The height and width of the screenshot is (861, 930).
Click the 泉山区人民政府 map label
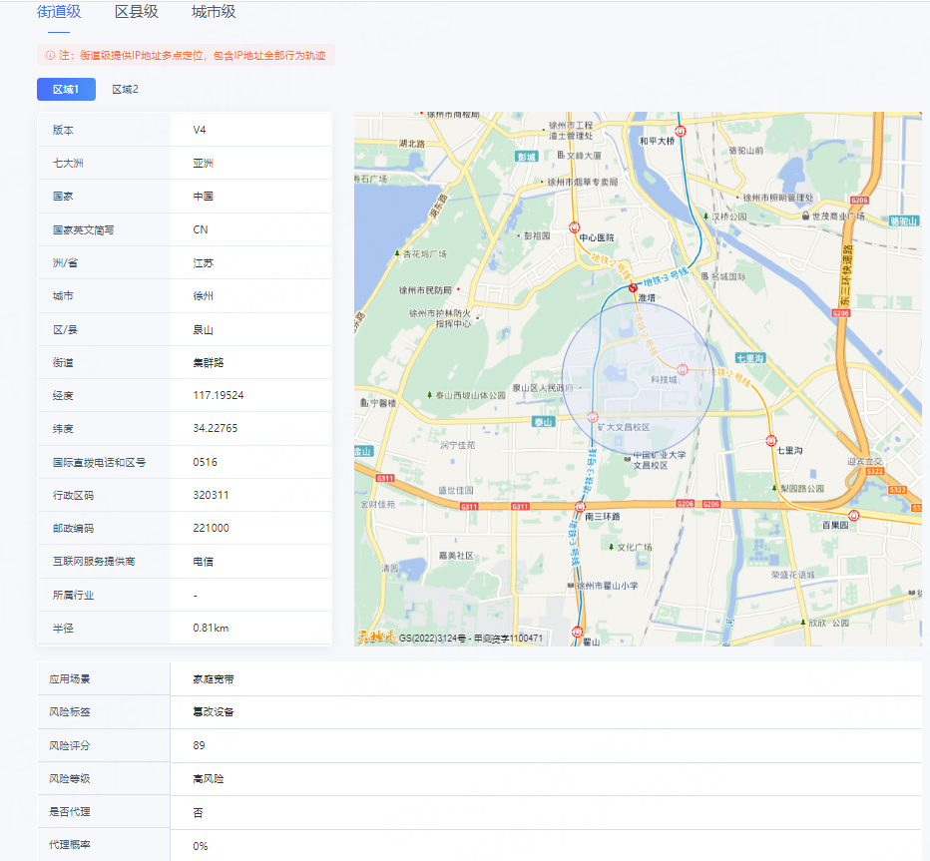[x=543, y=388]
